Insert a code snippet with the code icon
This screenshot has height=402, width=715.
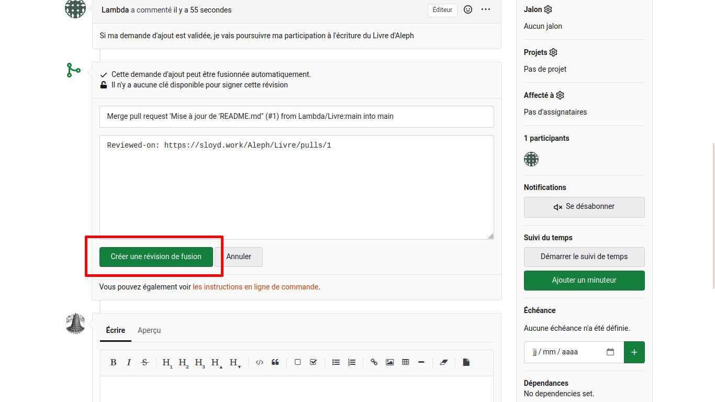(259, 362)
